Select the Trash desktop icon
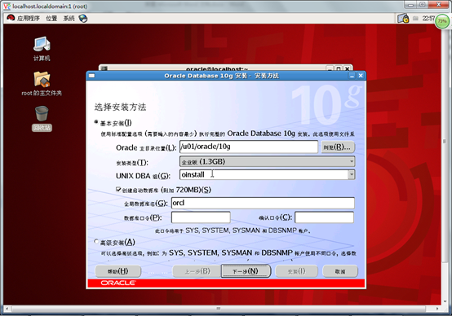Screen dimensions: 452x316 pyautogui.click(x=42, y=119)
